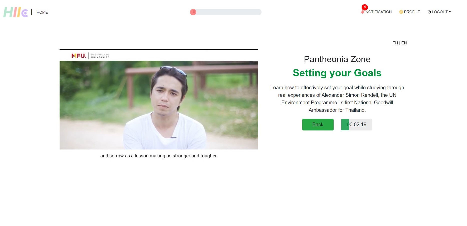Click the 00:02:19 countdown timer button

[x=357, y=124]
